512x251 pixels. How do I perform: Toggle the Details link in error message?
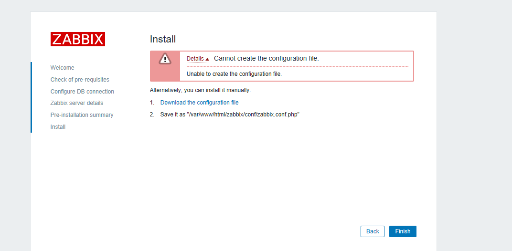pyautogui.click(x=195, y=59)
